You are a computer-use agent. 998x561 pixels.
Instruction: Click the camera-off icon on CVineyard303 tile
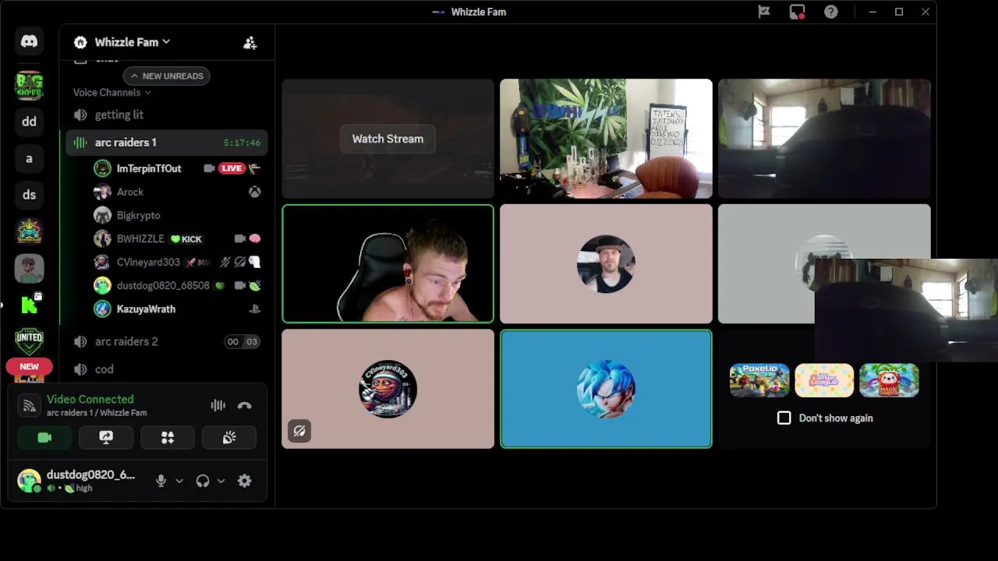[x=299, y=431]
